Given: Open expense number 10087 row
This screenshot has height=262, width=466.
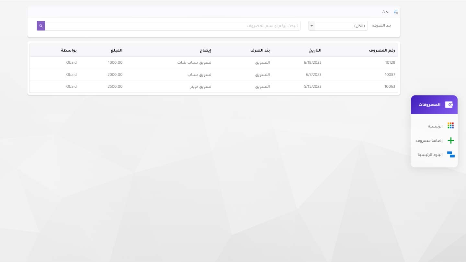Looking at the screenshot, I should point(390,75).
